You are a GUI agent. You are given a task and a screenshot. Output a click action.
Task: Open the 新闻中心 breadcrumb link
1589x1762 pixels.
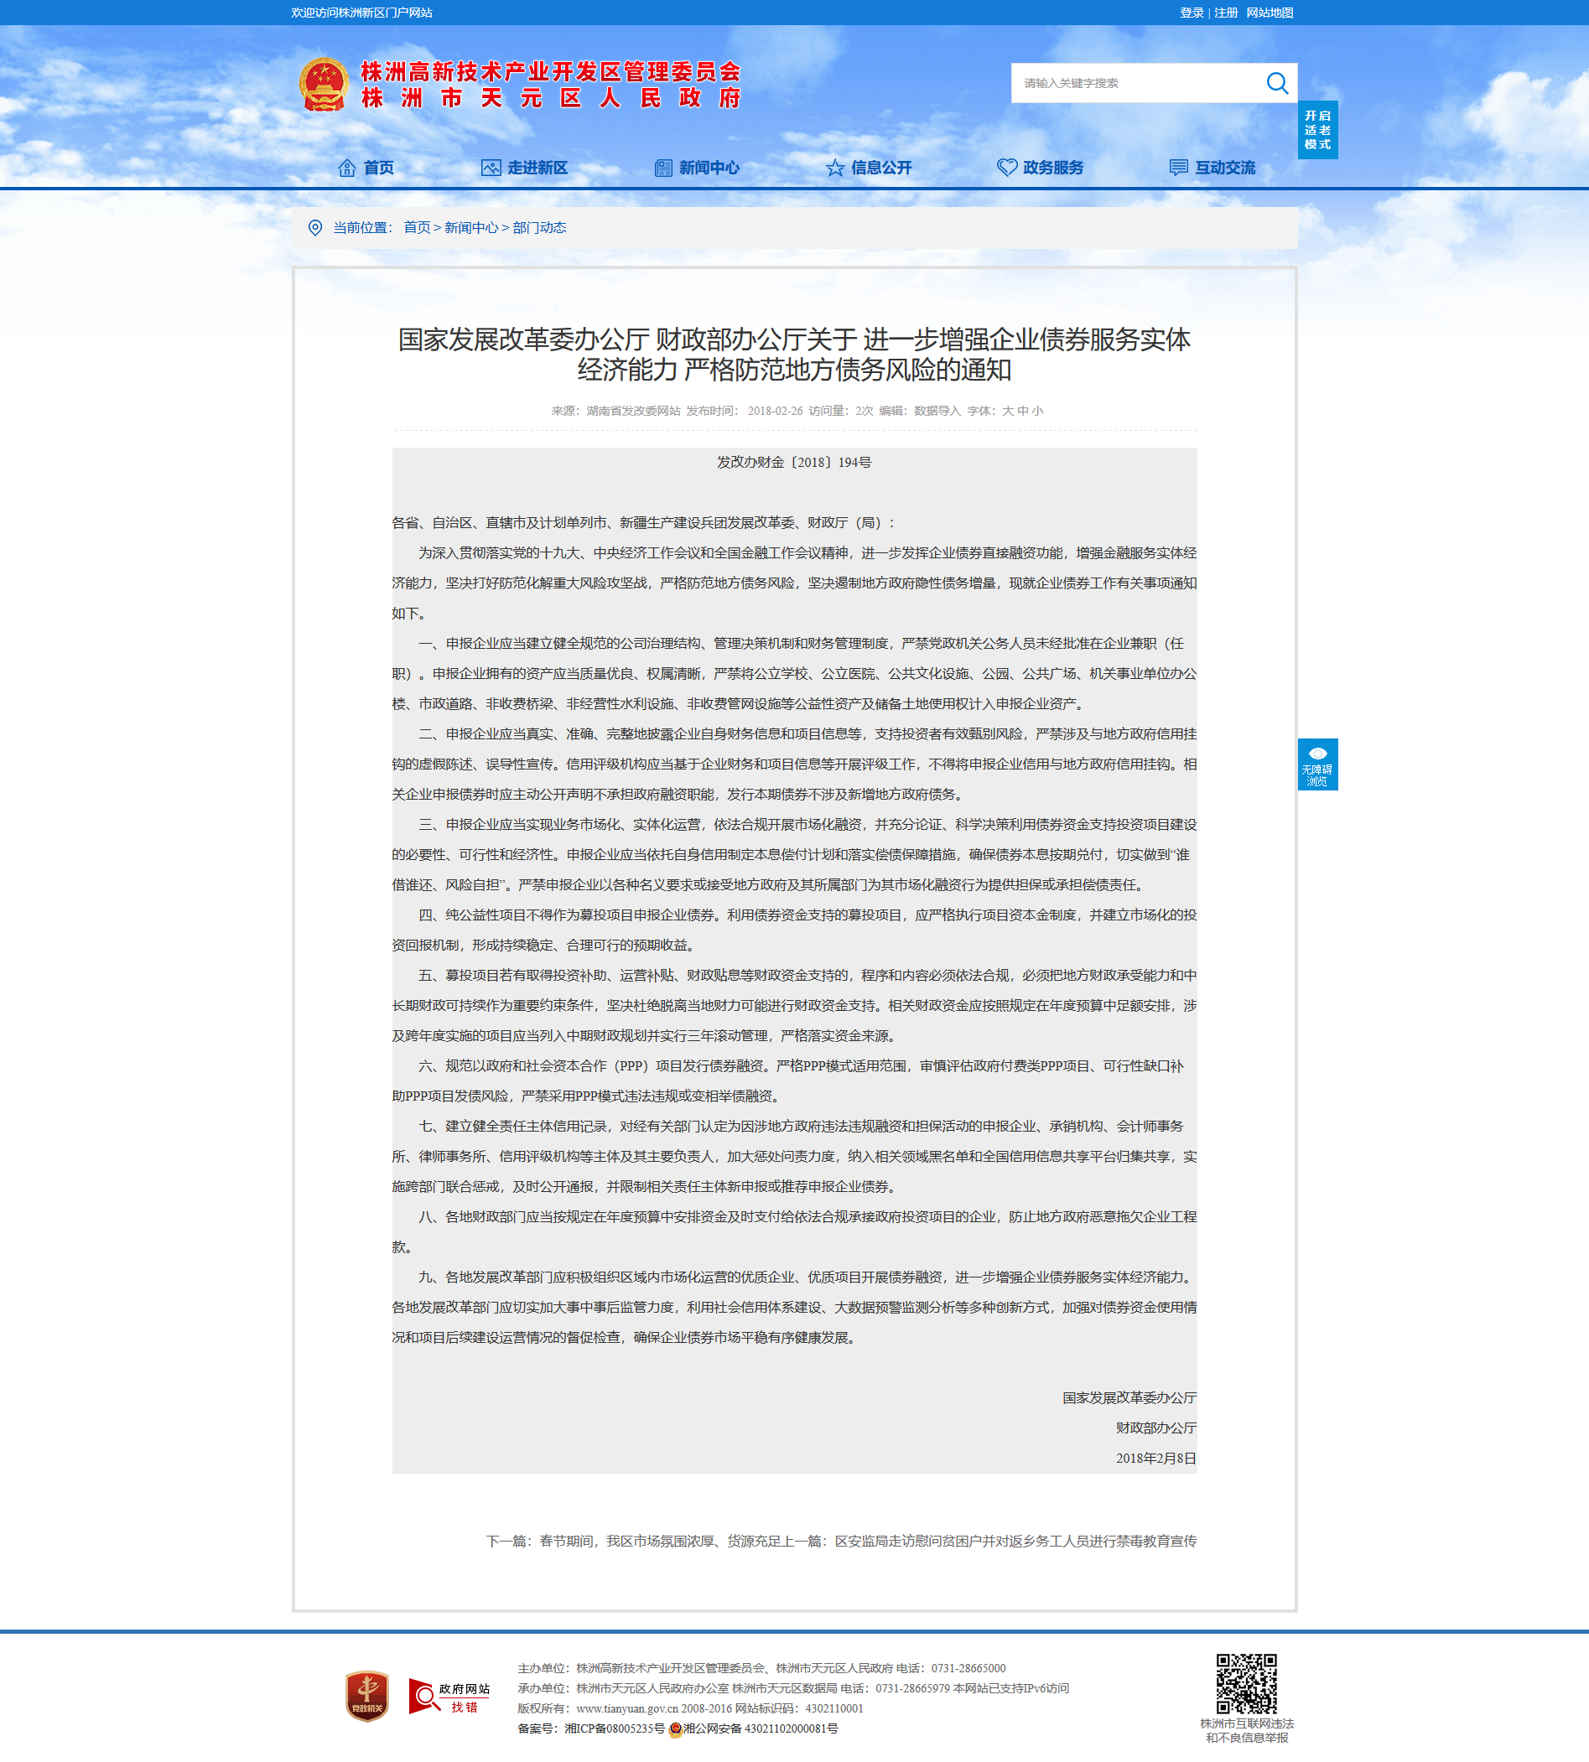point(471,228)
